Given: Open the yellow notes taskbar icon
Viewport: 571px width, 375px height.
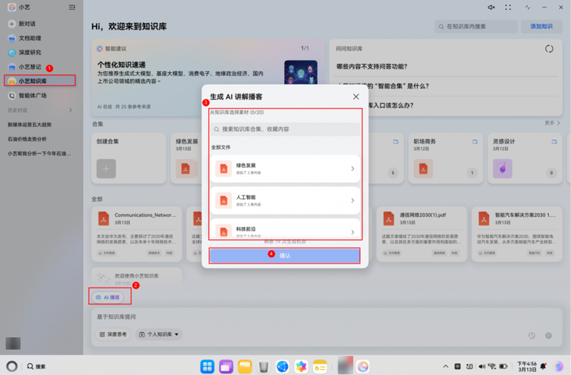Looking at the screenshot, I should [x=320, y=367].
